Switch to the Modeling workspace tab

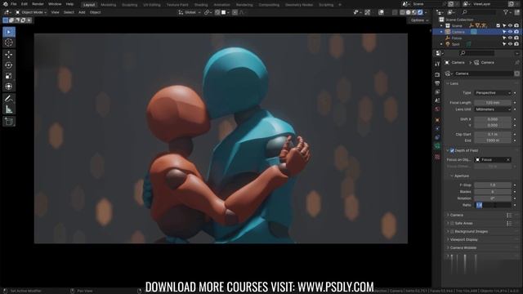109,5
